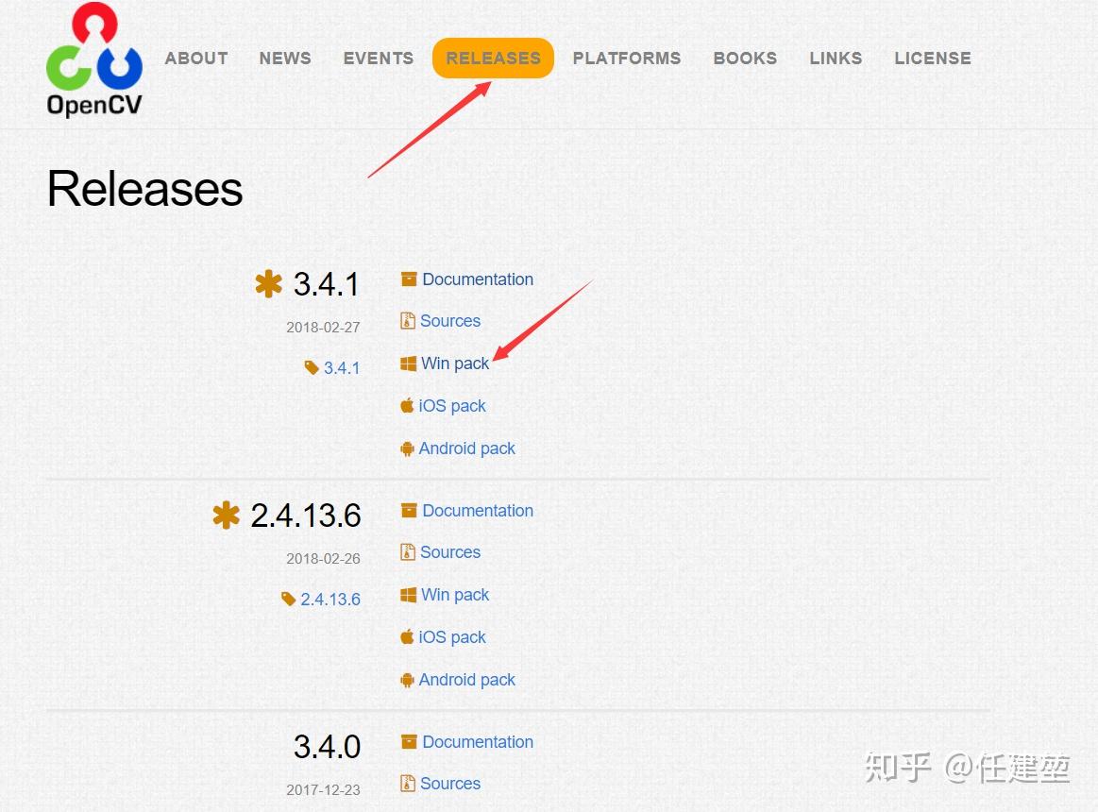Click the star icon next to 2.4.13.6
Image resolution: width=1098 pixels, height=812 pixels.
coord(226,516)
